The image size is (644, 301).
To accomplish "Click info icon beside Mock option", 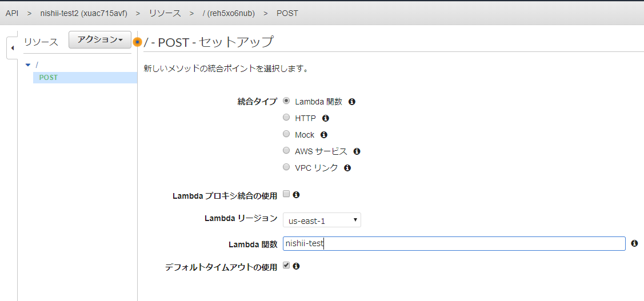I will tap(324, 135).
